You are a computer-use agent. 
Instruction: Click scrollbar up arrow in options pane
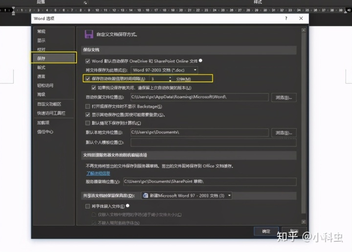(x=304, y=30)
